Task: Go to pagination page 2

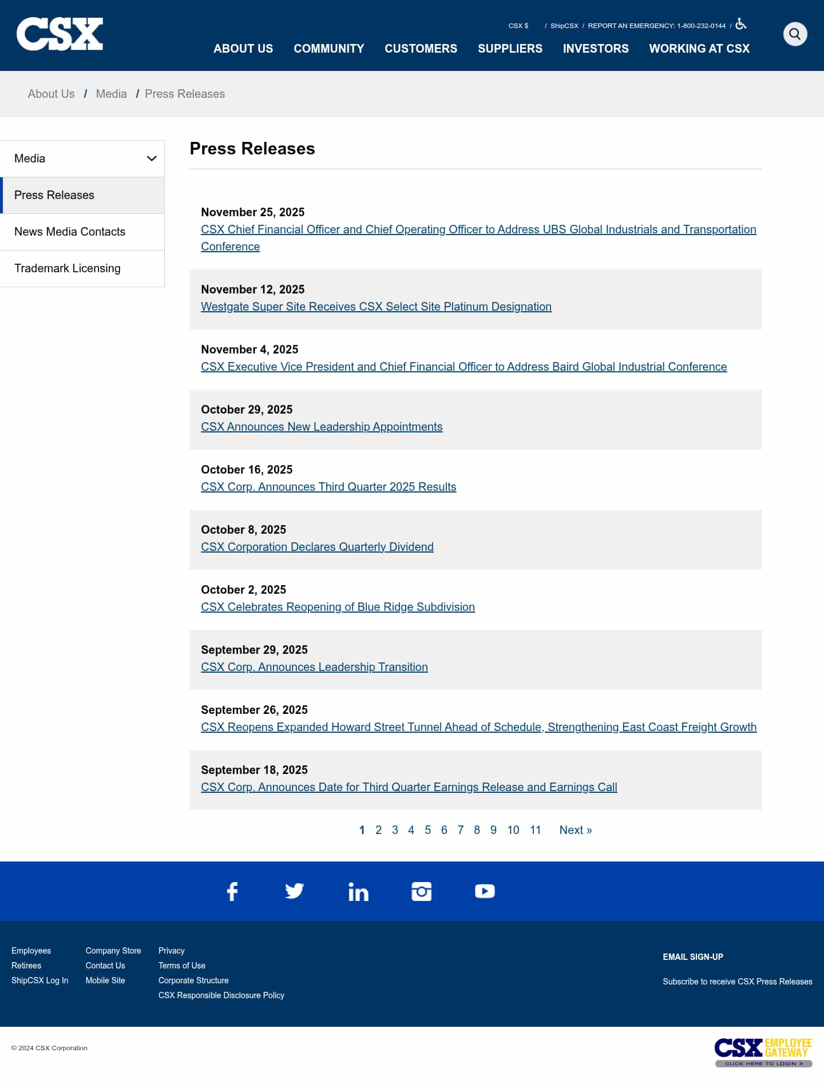Action: pyautogui.click(x=378, y=830)
